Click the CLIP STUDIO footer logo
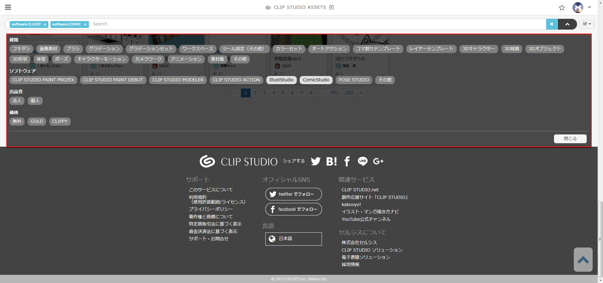Image resolution: width=603 pixels, height=283 pixels. (x=239, y=161)
